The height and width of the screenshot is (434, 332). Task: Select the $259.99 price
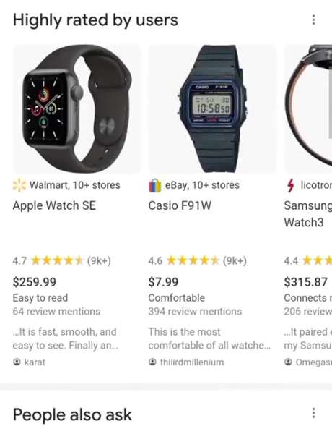(34, 282)
